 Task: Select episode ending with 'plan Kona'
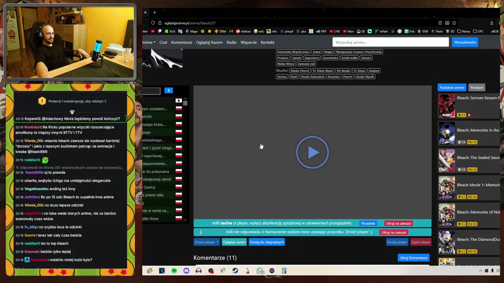(162, 219)
